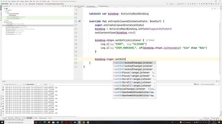
Task: Hide the project panel with minimize icon
Action: click(x=72, y=6)
